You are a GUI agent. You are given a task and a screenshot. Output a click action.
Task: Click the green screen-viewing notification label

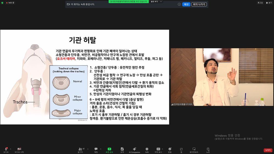click(x=128, y=1)
